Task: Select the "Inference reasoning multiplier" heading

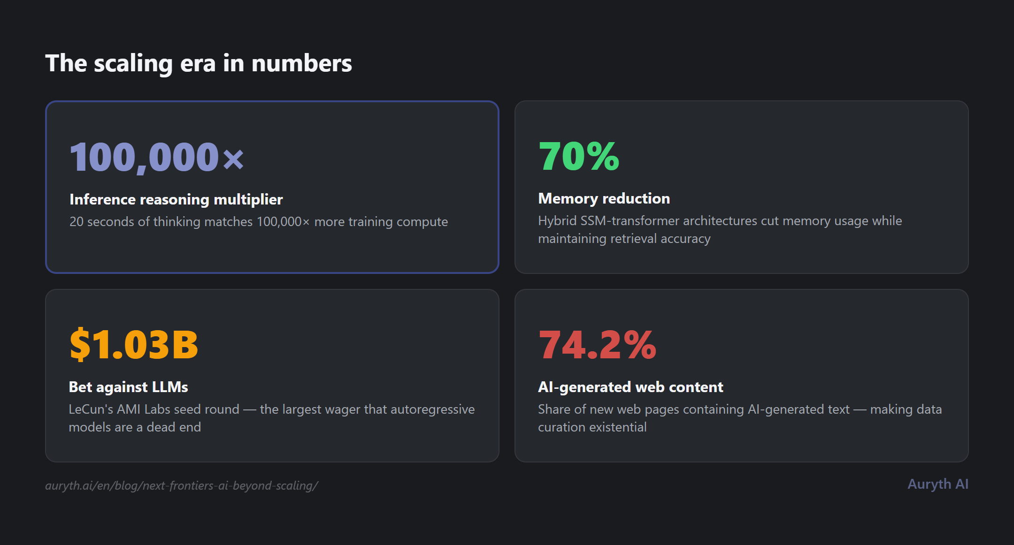Action: coord(176,199)
